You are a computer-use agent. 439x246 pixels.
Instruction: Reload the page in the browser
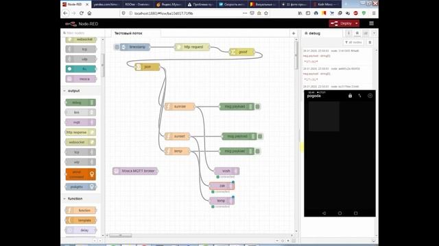click(82, 13)
